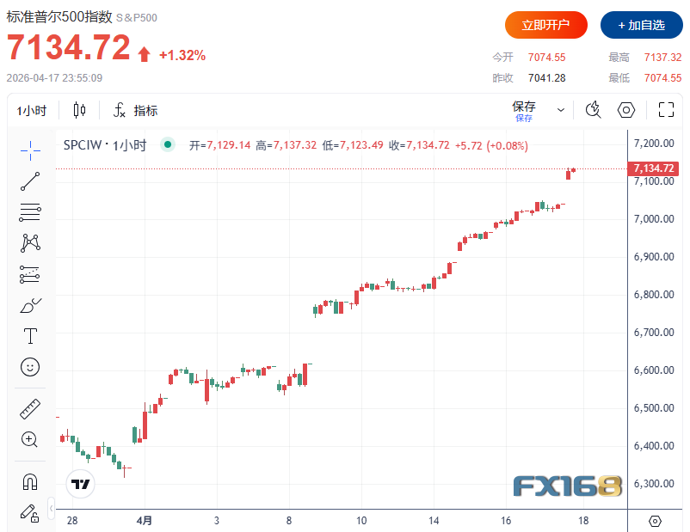Toggle magnet mode for drawings
The height and width of the screenshot is (532, 690).
click(30, 481)
